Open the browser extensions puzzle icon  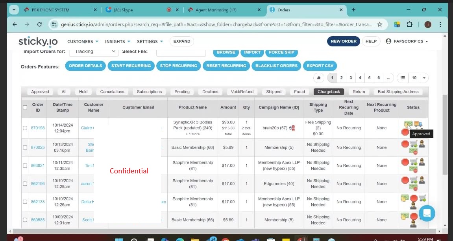click(x=409, y=24)
